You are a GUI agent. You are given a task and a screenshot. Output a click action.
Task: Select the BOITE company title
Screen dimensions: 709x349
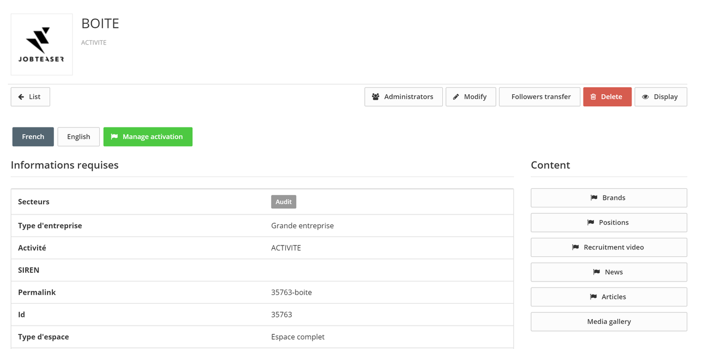coord(100,23)
